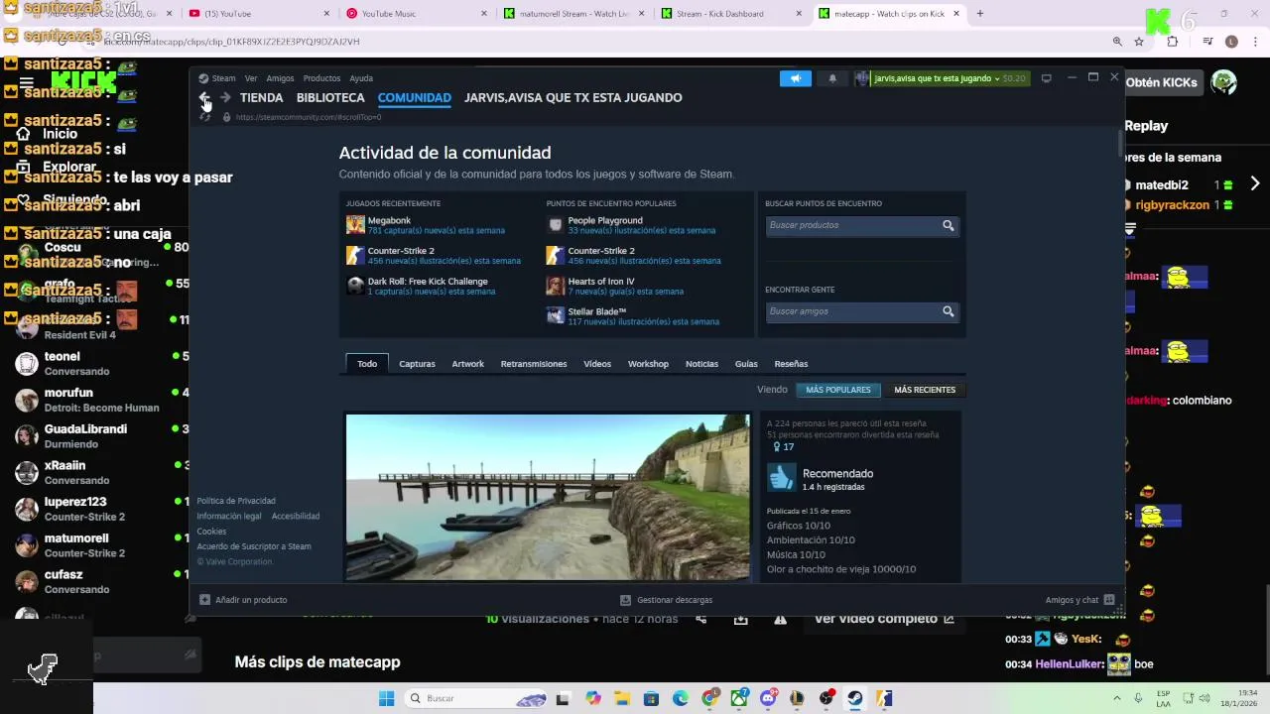Show hidden system tray icons

[x=1117, y=698]
